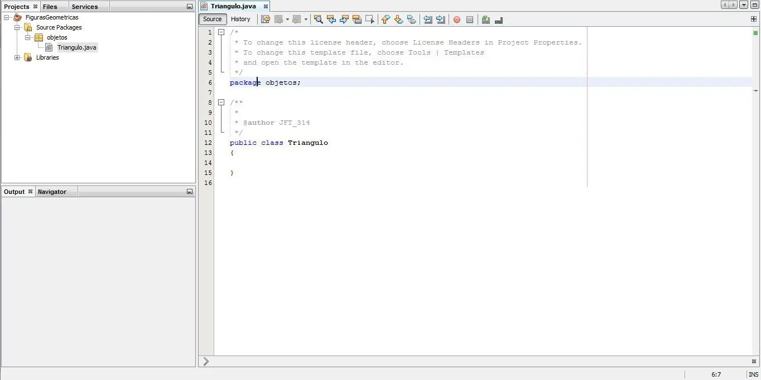
Task: Click the Find Selection magnifier icon
Action: click(x=319, y=19)
